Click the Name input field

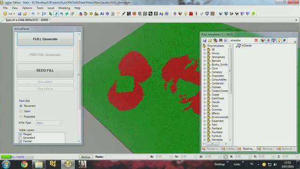127,157
